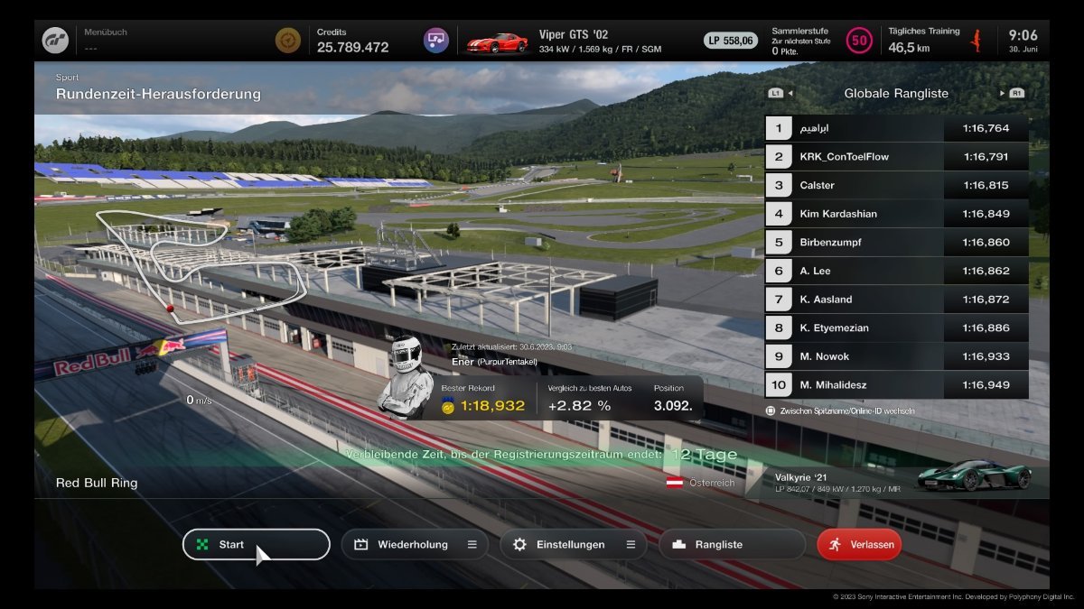This screenshot has width=1084, height=609.
Task: Click the Viper GTS '02 car name
Action: [574, 34]
